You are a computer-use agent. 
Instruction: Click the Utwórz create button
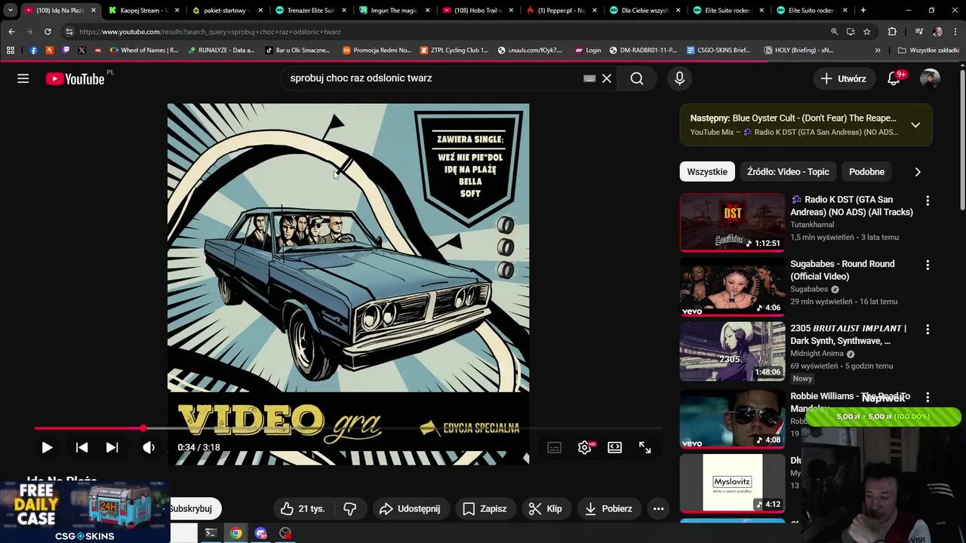844,78
